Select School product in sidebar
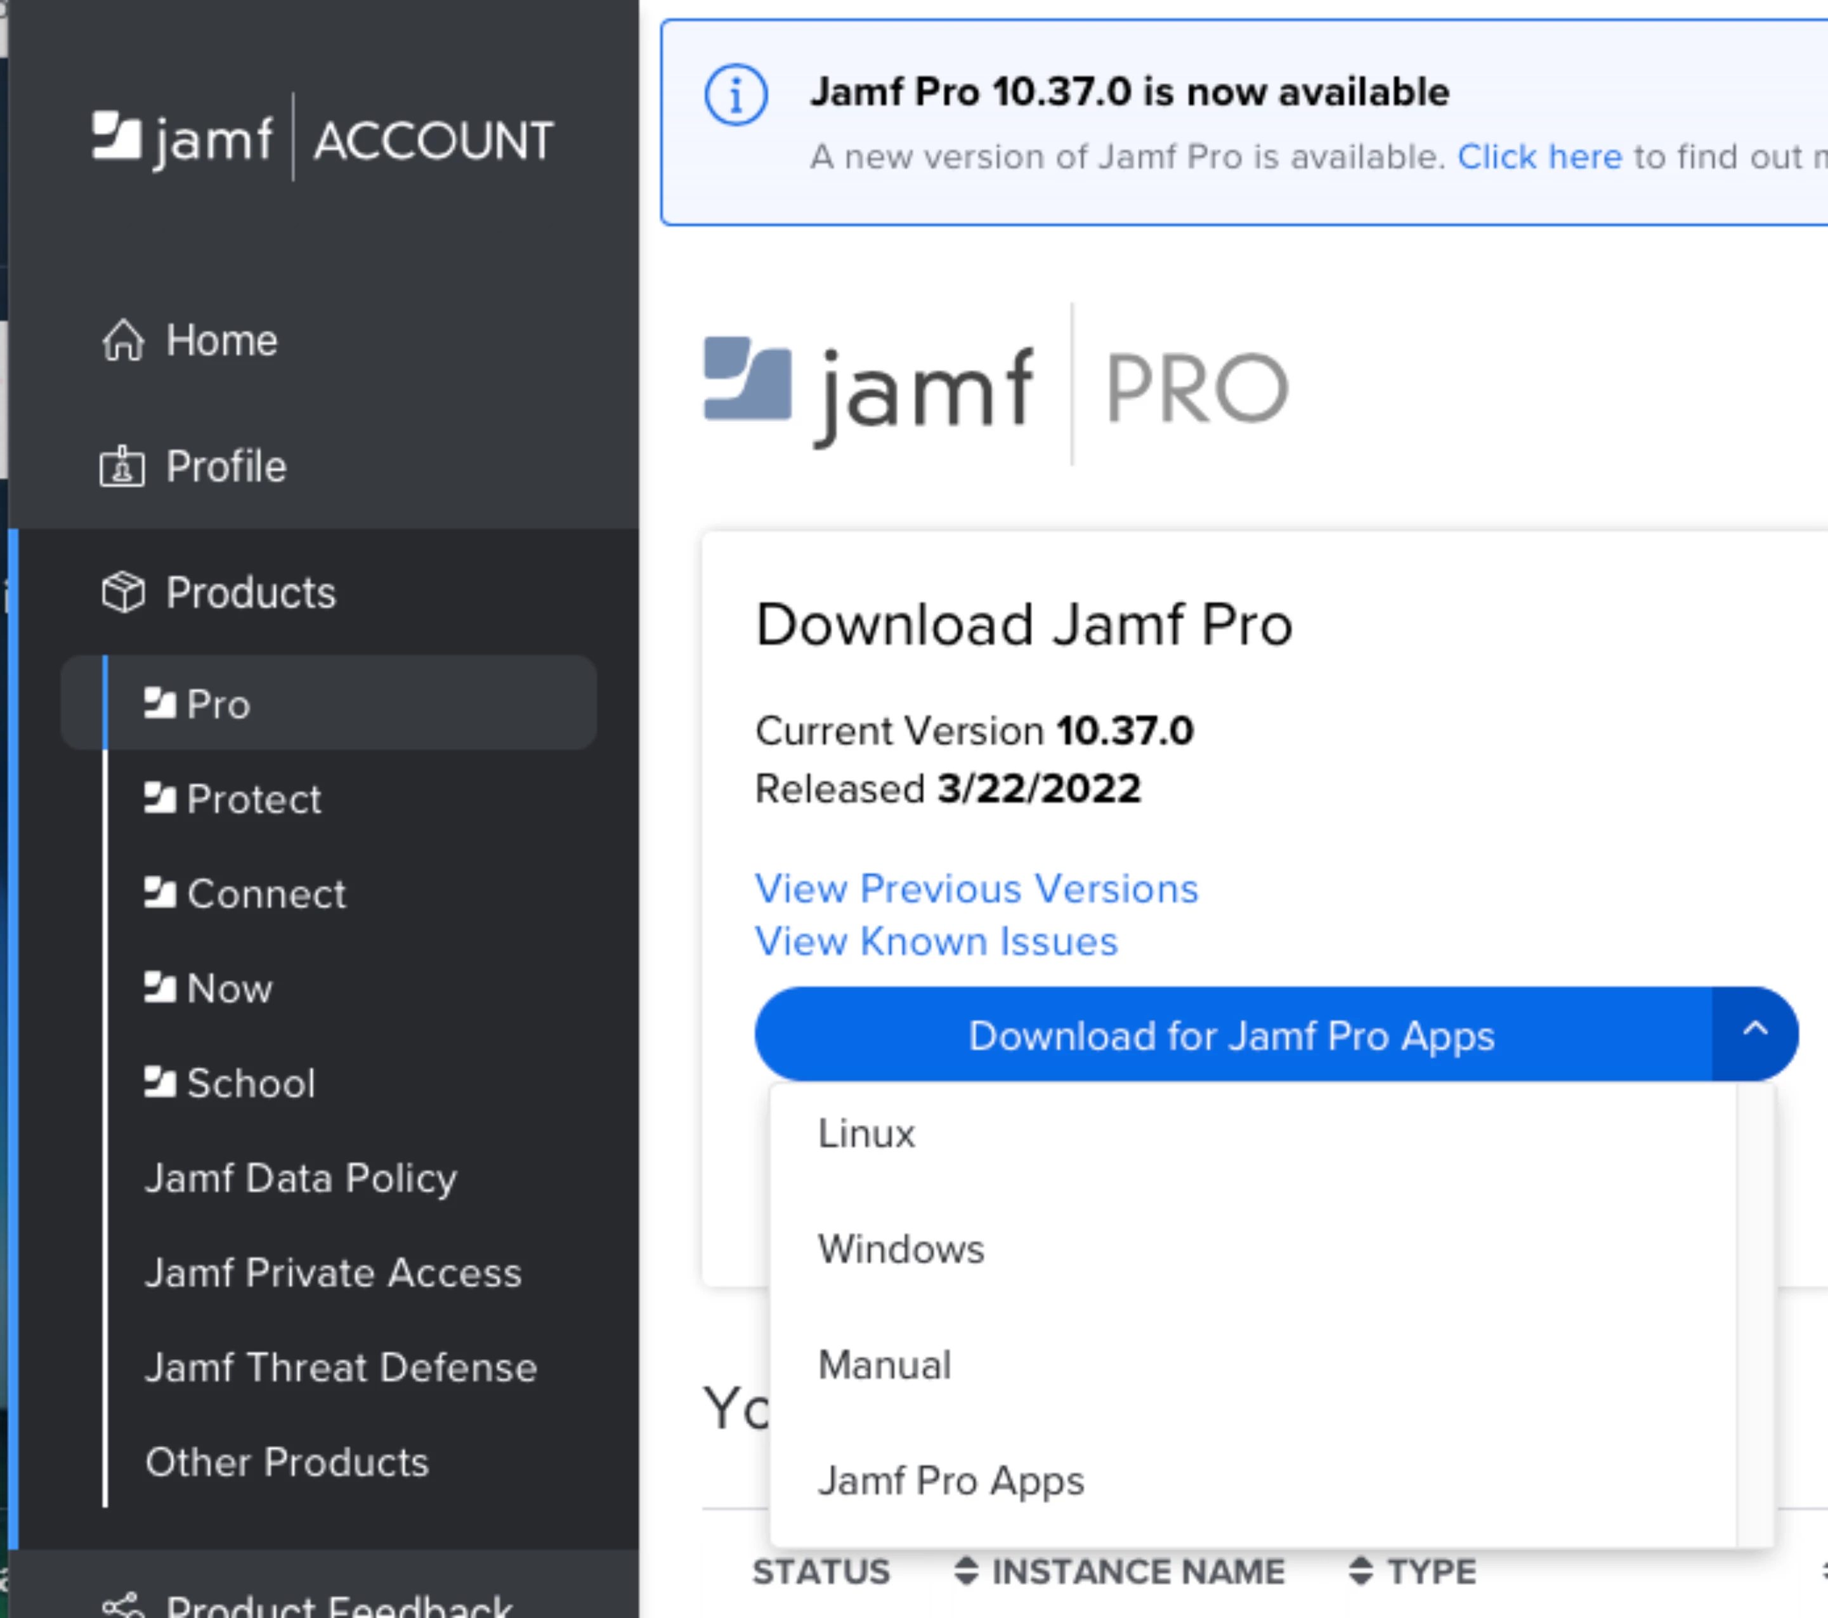 [251, 1082]
